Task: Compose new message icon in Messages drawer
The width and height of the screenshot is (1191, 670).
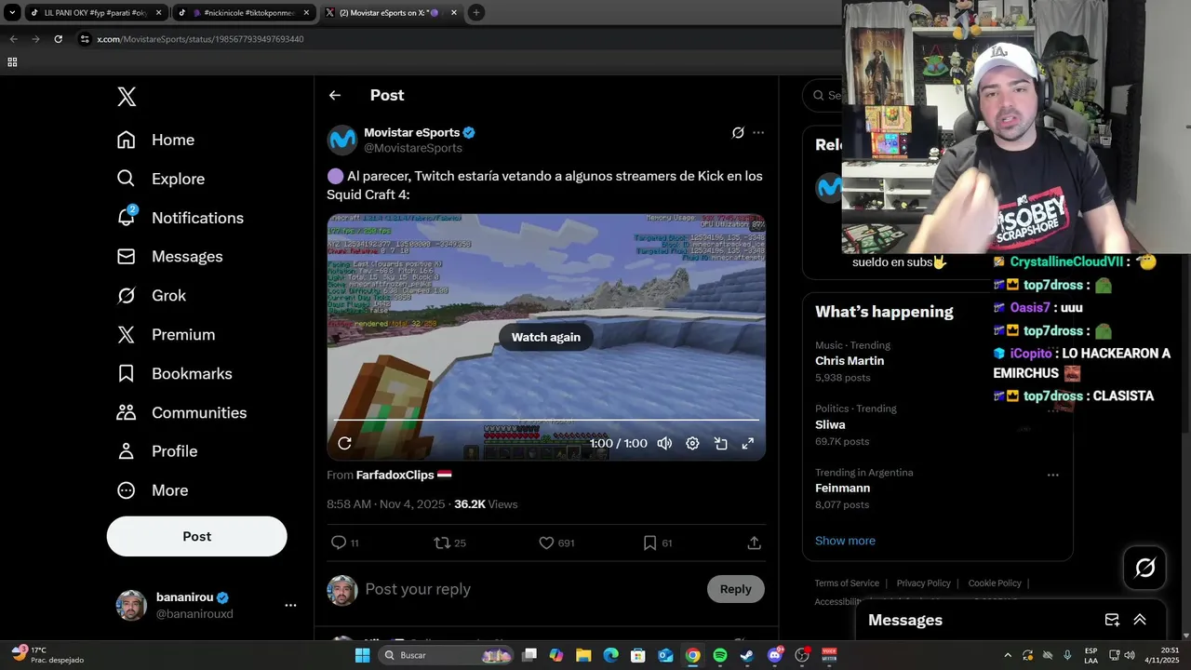Action: point(1112,620)
